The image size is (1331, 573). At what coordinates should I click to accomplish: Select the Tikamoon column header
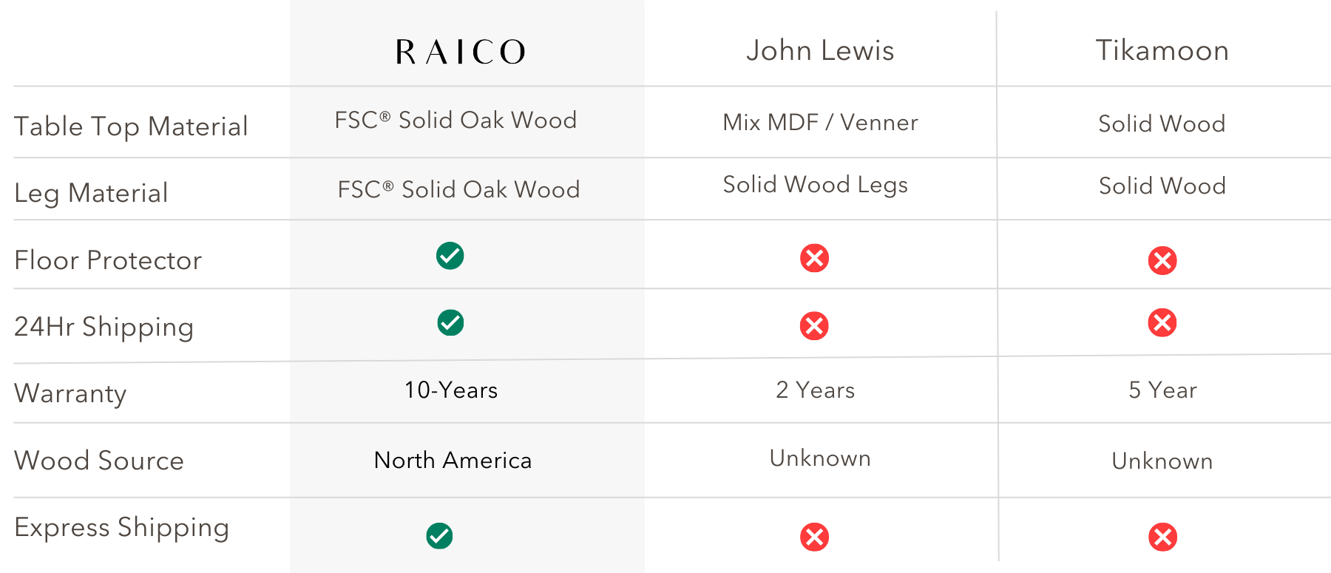(1162, 50)
